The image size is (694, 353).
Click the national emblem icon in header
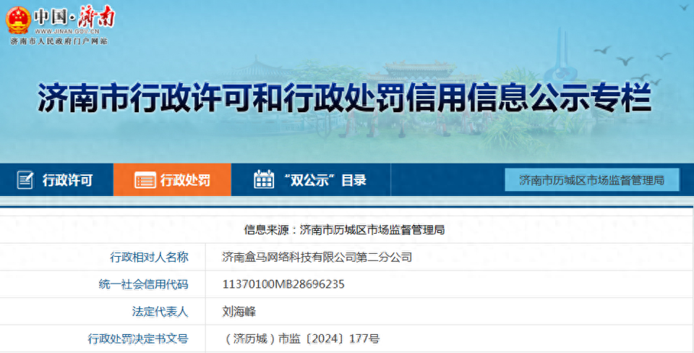click(x=17, y=20)
